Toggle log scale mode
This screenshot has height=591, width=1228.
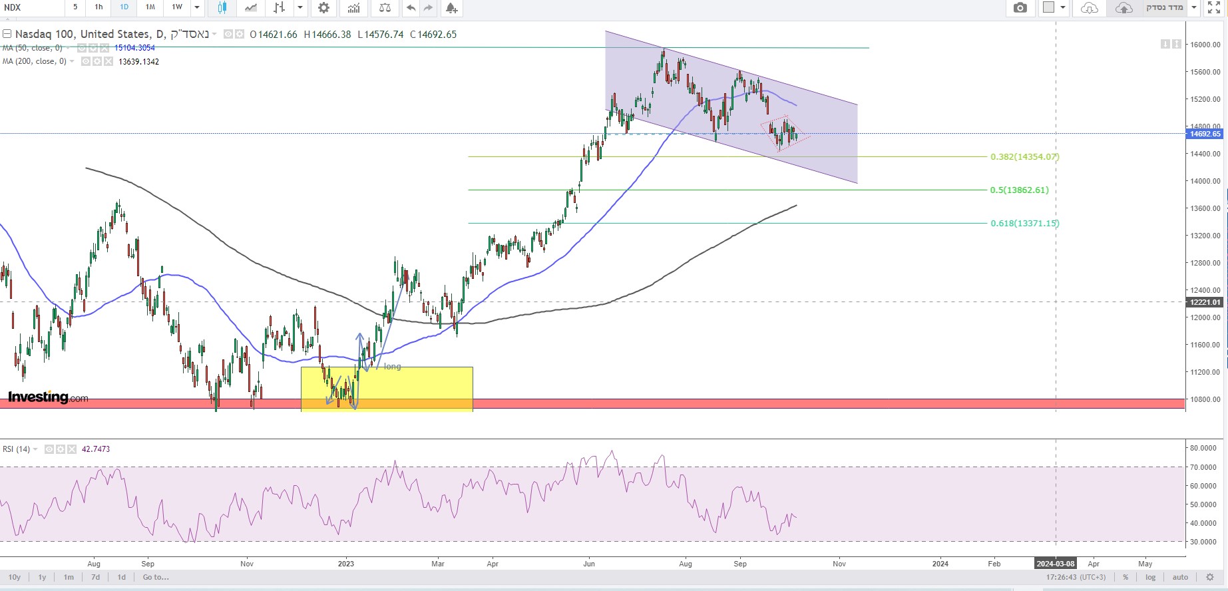[1150, 577]
